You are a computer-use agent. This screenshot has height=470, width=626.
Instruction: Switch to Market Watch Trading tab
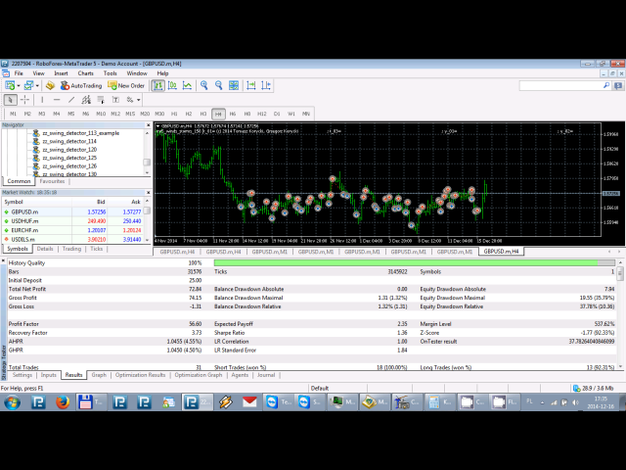71,249
